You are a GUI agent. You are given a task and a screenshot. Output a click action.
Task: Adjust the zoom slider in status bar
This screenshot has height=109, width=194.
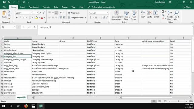click(178, 101)
